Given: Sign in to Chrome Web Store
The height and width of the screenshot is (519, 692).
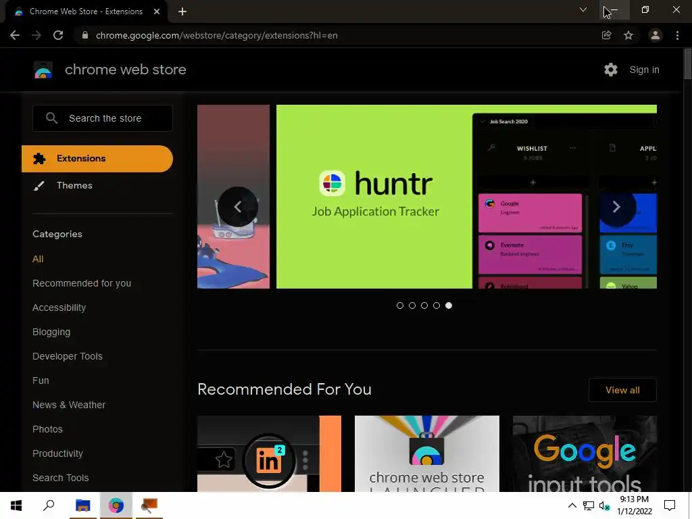Looking at the screenshot, I should [644, 70].
